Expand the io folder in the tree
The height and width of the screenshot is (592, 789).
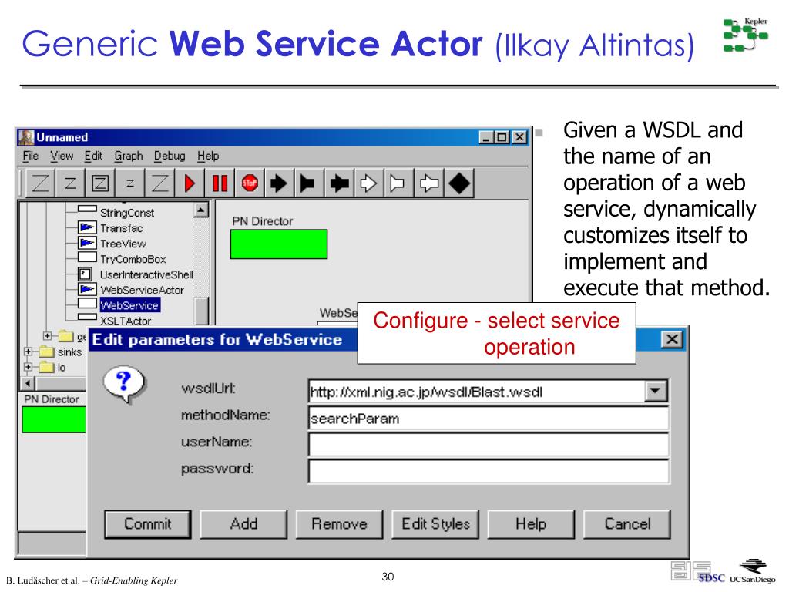tap(29, 367)
